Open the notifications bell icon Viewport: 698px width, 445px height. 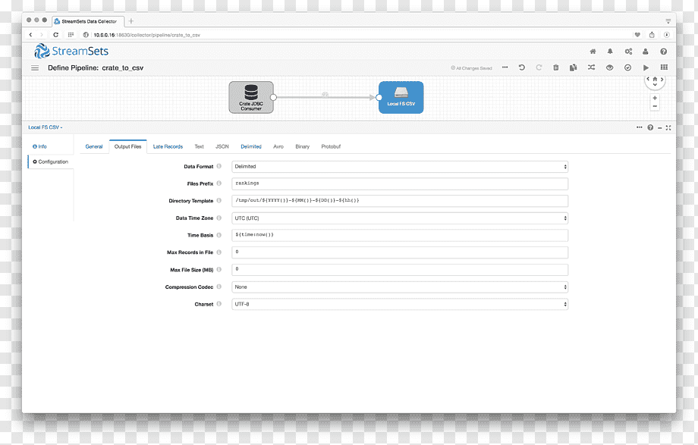[x=610, y=52]
